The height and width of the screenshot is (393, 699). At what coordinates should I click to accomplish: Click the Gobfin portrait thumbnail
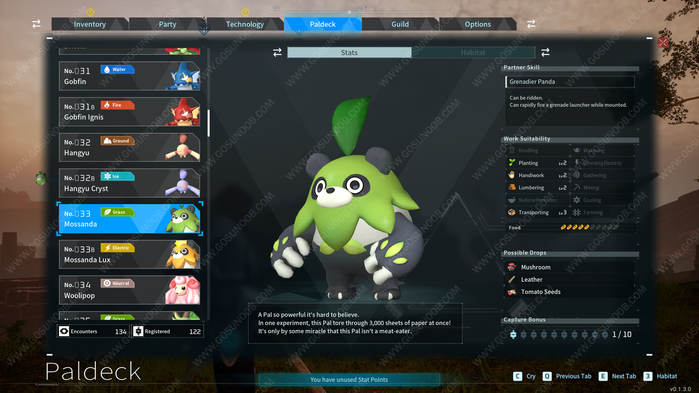183,76
